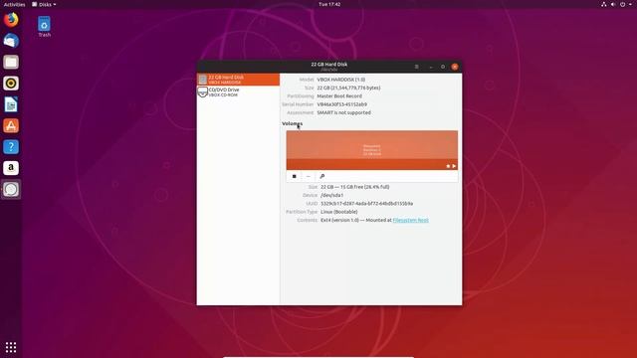637x358 pixels.
Task: Open the Files manager from the dock
Action: [x=11, y=62]
